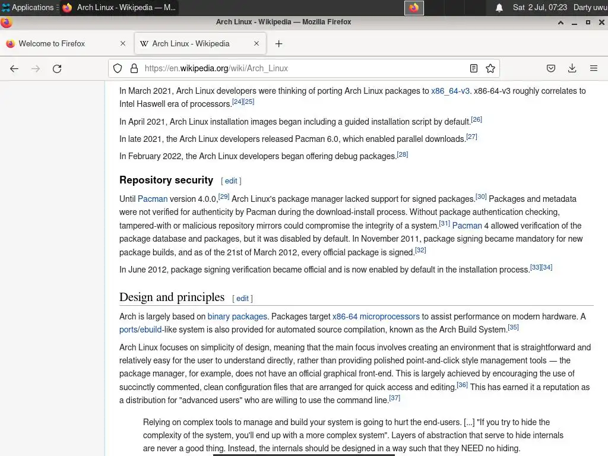Screen dimensions: 608x456
Task: Toggle reader view icon in address bar
Action: tap(473, 69)
